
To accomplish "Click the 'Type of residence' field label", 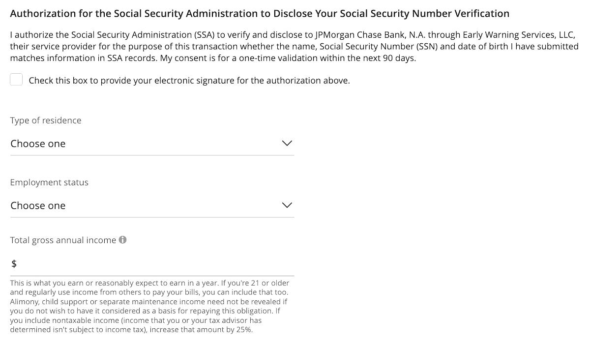I will coord(46,120).
